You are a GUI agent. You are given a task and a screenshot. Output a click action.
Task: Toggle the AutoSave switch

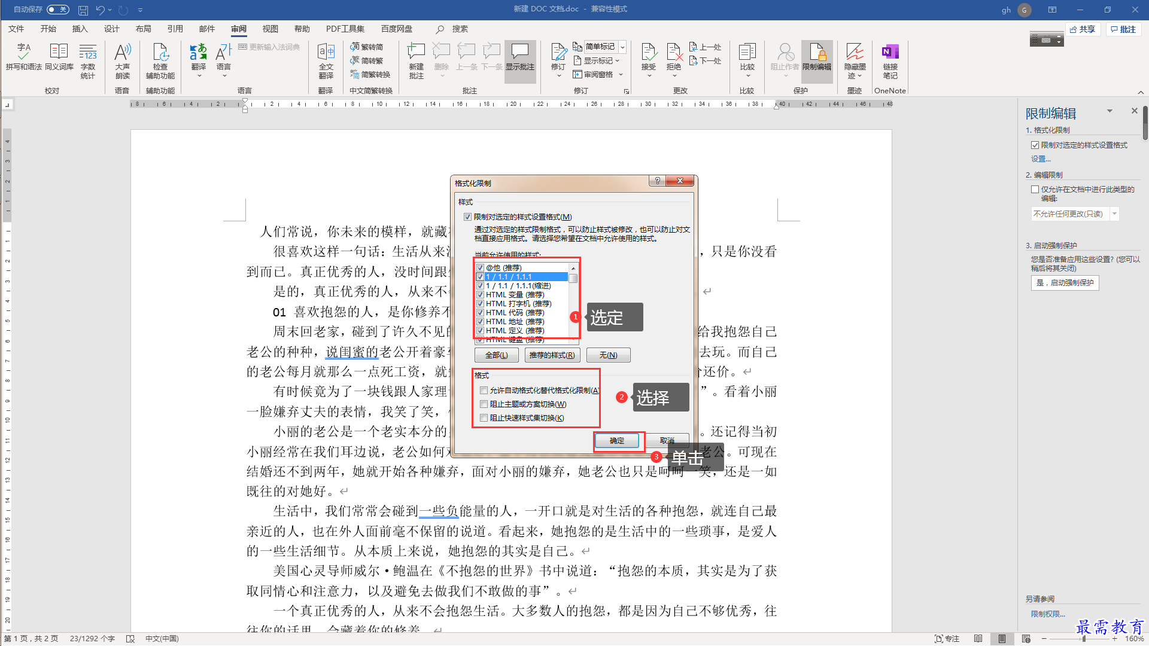(57, 10)
